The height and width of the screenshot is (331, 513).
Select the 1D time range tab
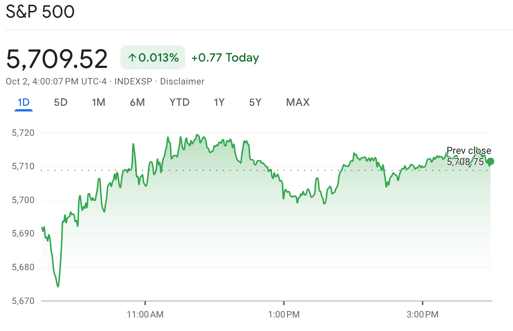point(23,102)
